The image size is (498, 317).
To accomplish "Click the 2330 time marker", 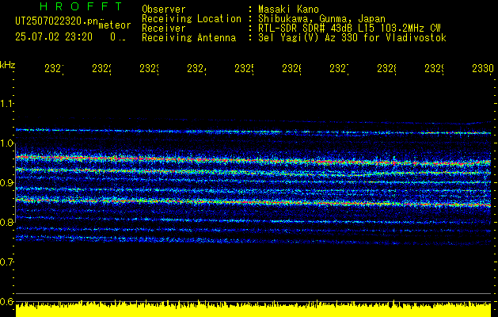I will pos(483,69).
